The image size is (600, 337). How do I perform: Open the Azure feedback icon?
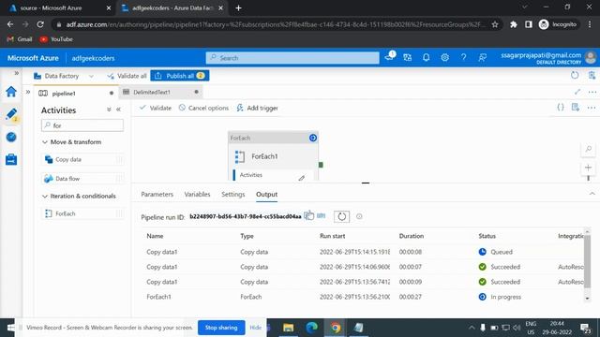(482, 57)
